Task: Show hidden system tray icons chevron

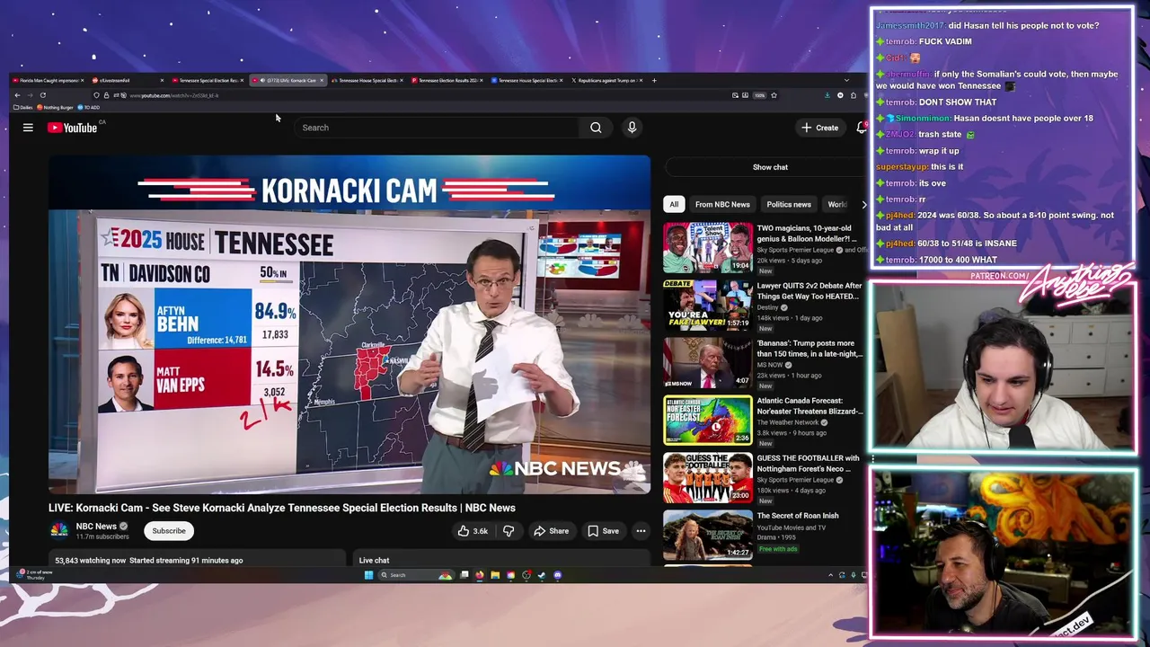Action: tap(830, 575)
